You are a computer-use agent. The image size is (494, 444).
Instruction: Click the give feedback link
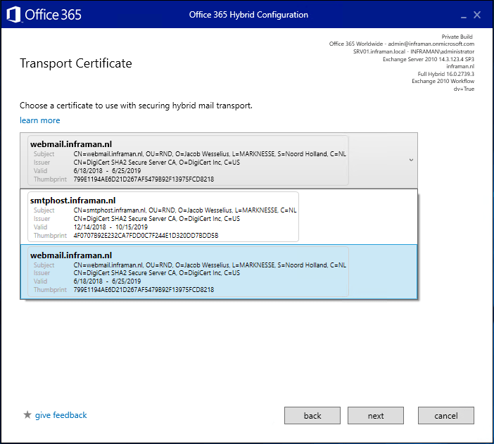tap(61, 415)
